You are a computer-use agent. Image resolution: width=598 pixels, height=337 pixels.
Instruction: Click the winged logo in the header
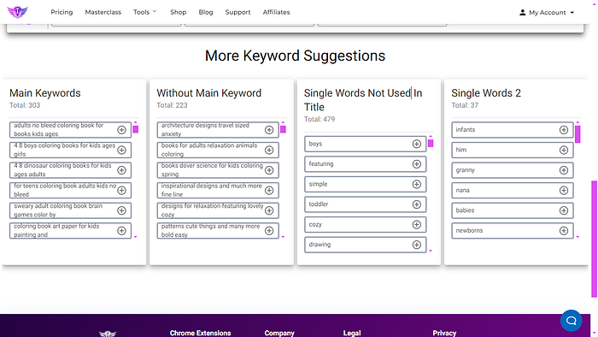point(18,12)
